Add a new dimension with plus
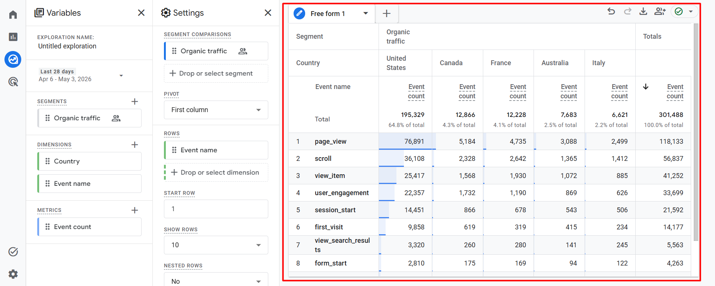Image resolution: width=715 pixels, height=286 pixels. pyautogui.click(x=135, y=144)
